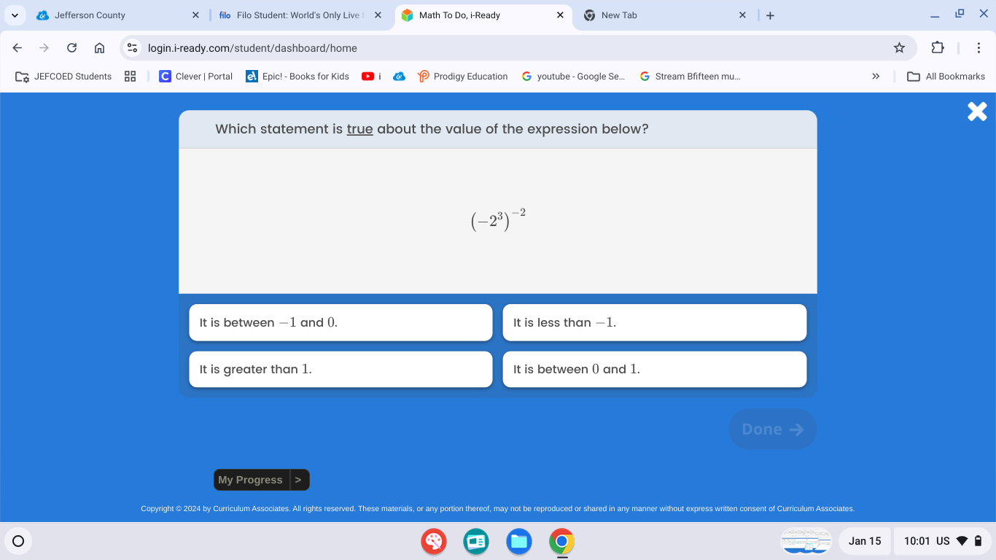Select the Math To Do, i-Ready tab
This screenshot has height=560, width=996.
pyautogui.click(x=482, y=15)
